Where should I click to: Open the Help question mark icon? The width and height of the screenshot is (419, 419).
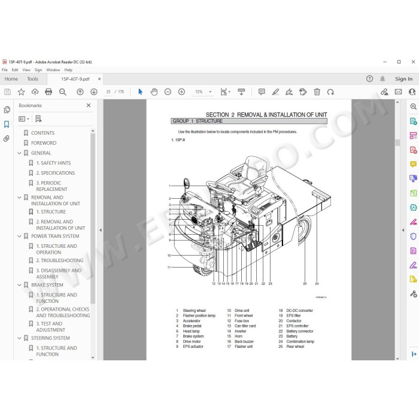pyautogui.click(x=369, y=79)
